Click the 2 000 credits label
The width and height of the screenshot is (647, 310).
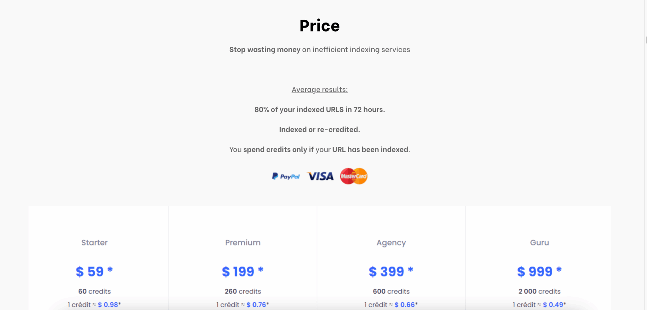pyautogui.click(x=540, y=291)
